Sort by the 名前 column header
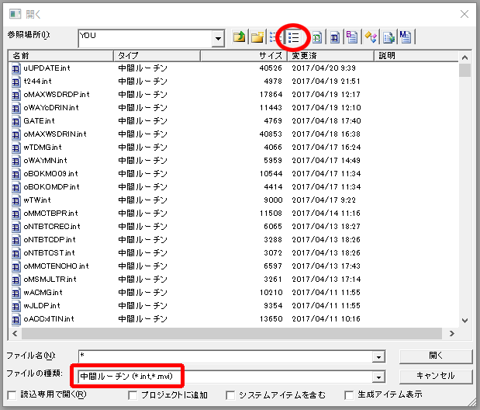 tap(60, 56)
